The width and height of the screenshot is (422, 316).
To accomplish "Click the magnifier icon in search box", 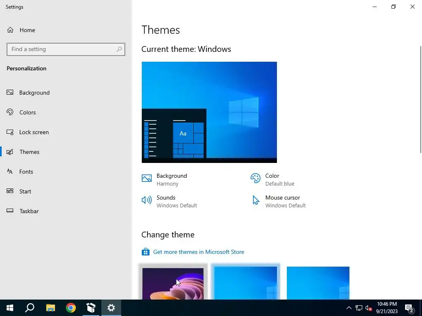I will [119, 49].
